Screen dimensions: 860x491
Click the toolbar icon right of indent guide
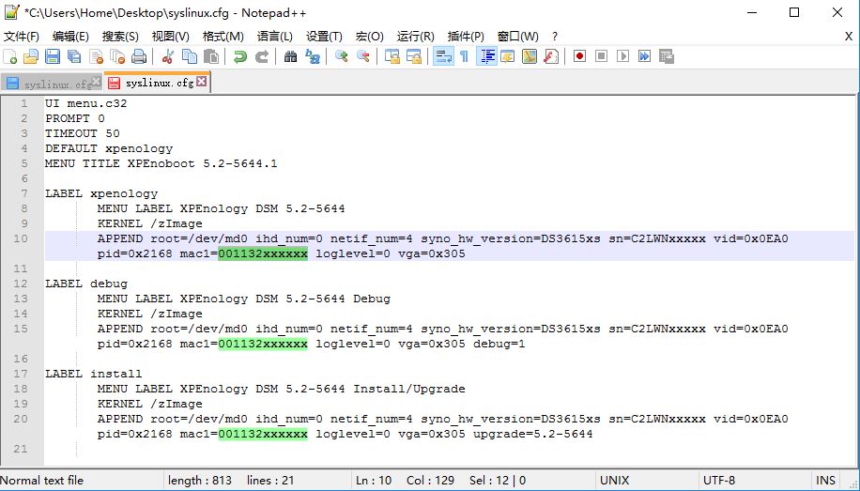(x=508, y=56)
